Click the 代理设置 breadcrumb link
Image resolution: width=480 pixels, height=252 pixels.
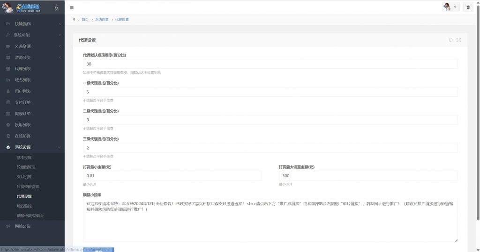(x=122, y=20)
